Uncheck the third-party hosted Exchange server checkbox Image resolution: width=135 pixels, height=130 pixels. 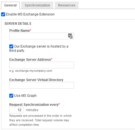pos(11,46)
